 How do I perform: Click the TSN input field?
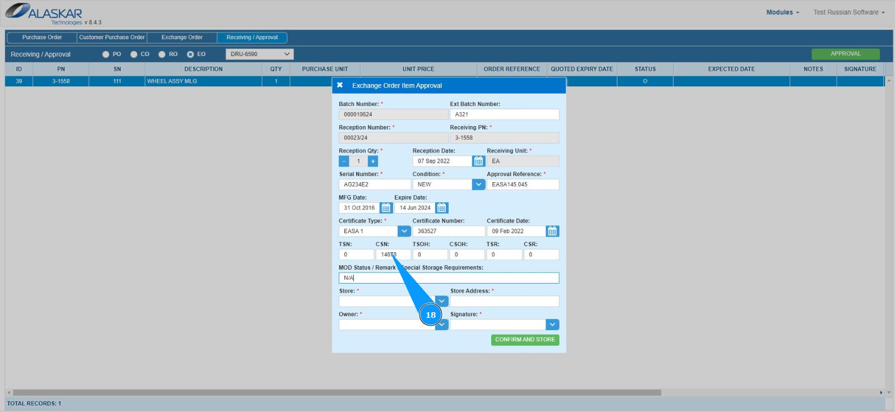[356, 254]
